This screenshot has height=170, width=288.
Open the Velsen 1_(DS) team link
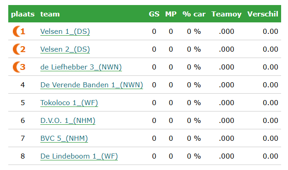tap(65, 32)
